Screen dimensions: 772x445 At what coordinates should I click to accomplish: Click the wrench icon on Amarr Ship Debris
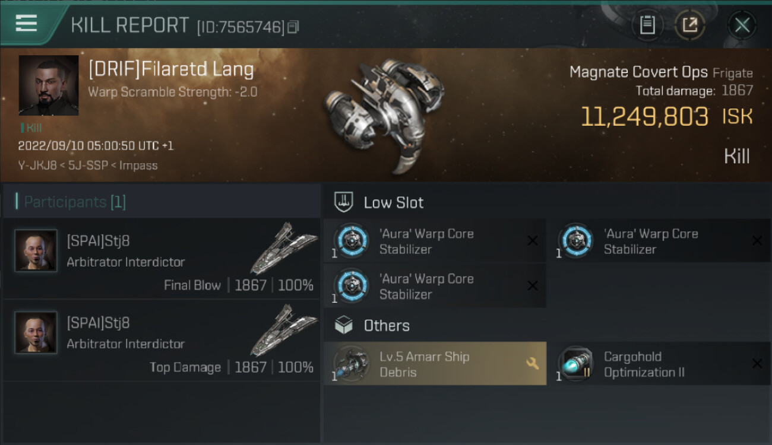tap(533, 363)
